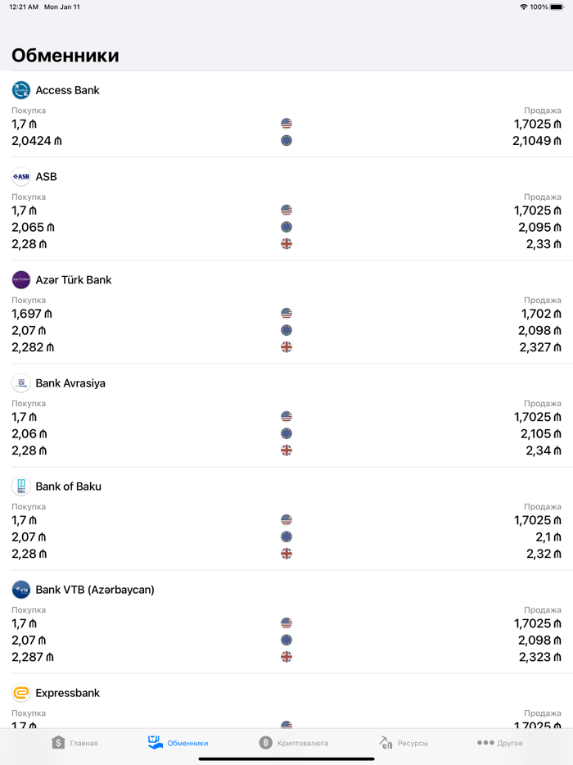This screenshot has width=573, height=765.
Task: Tap the ASB bank logo
Action: pyautogui.click(x=21, y=177)
